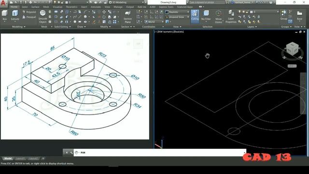
Task: Open the Featured Apps ribbon tab
Action: 184,7
